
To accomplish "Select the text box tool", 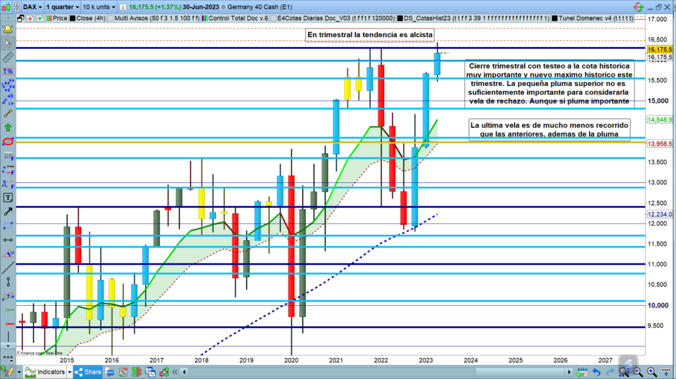I will (x=8, y=197).
